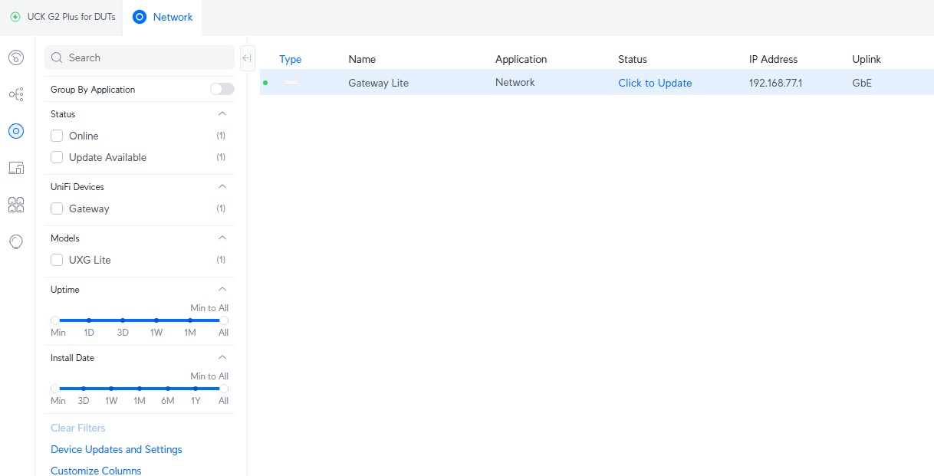Switch to UCK G2 Plus for DUTs tab
This screenshot has width=934, height=476.
[63, 17]
